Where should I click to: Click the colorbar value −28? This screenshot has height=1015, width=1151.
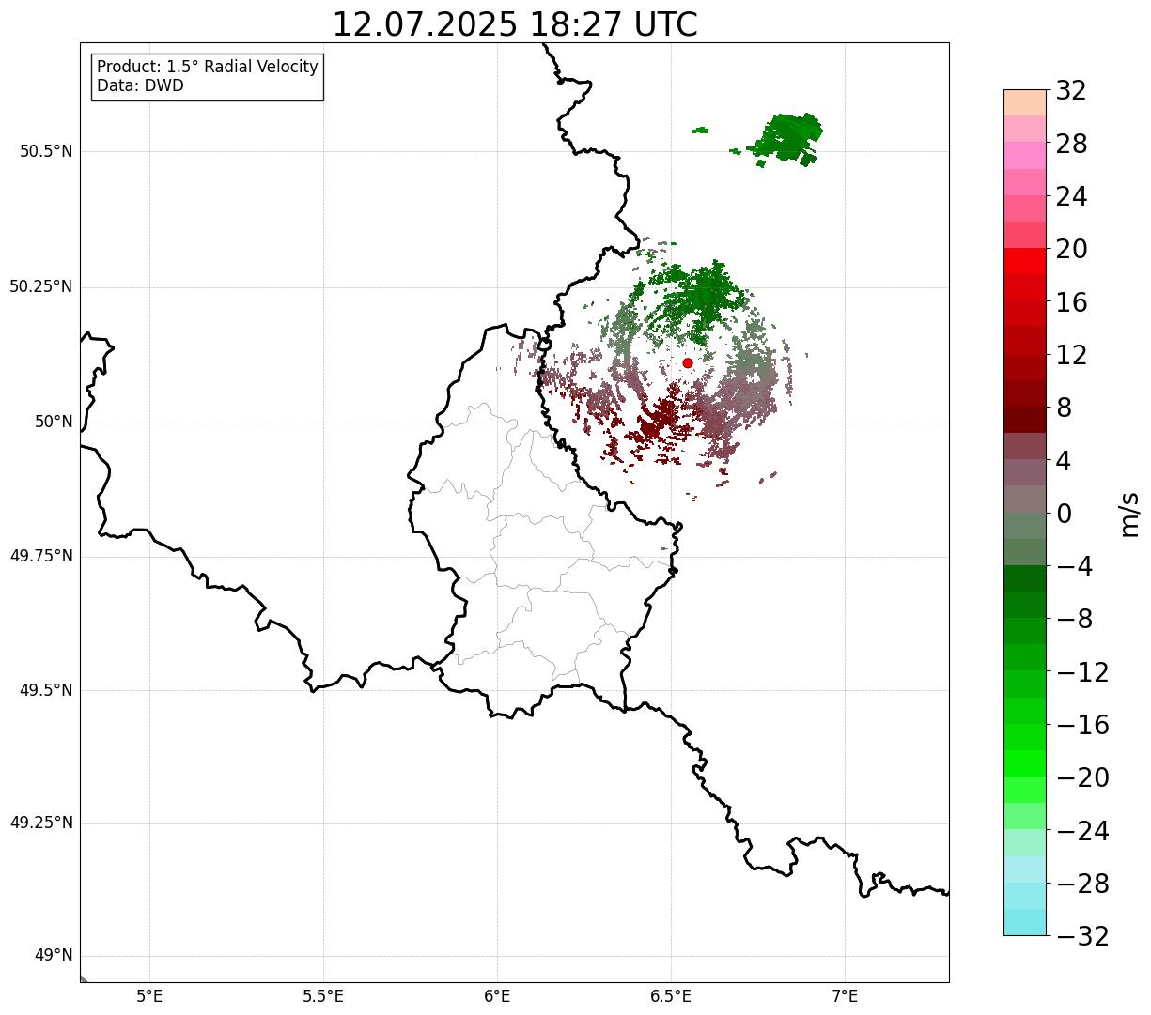click(x=1082, y=884)
